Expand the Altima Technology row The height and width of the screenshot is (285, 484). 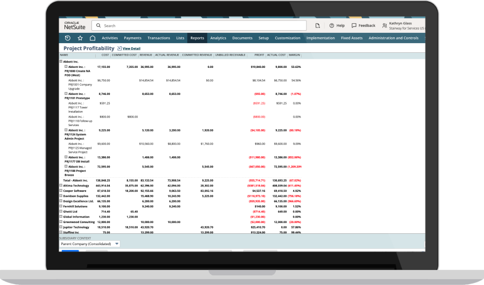tap(61, 185)
